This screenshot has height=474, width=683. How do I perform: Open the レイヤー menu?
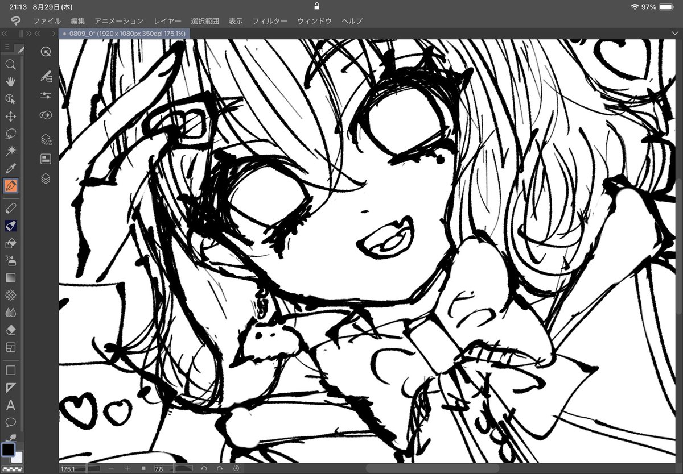click(167, 21)
